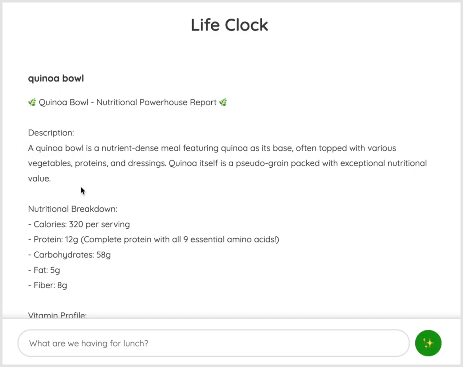Viewport: 463px width, 367px height.
Task: Click the Description label
Action: [51, 133]
